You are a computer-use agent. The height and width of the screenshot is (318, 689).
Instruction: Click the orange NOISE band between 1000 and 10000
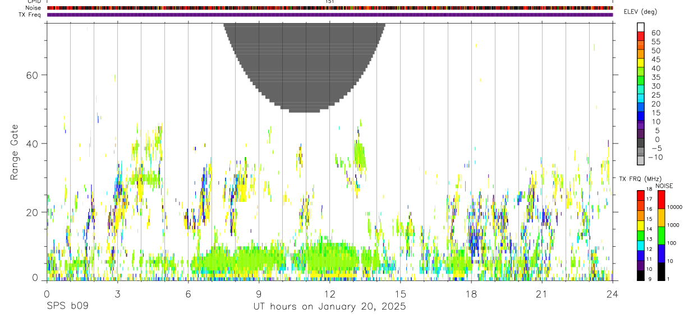[x=661, y=218]
